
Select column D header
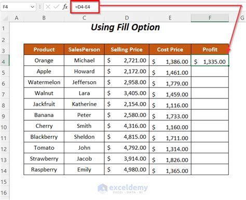point(127,18)
